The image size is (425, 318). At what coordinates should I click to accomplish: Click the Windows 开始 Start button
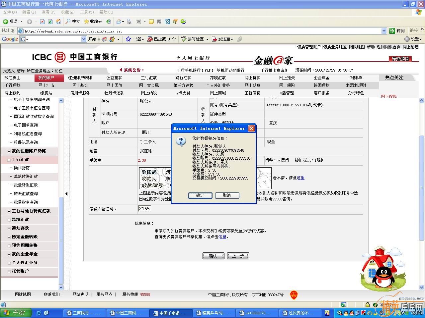tap(16, 312)
